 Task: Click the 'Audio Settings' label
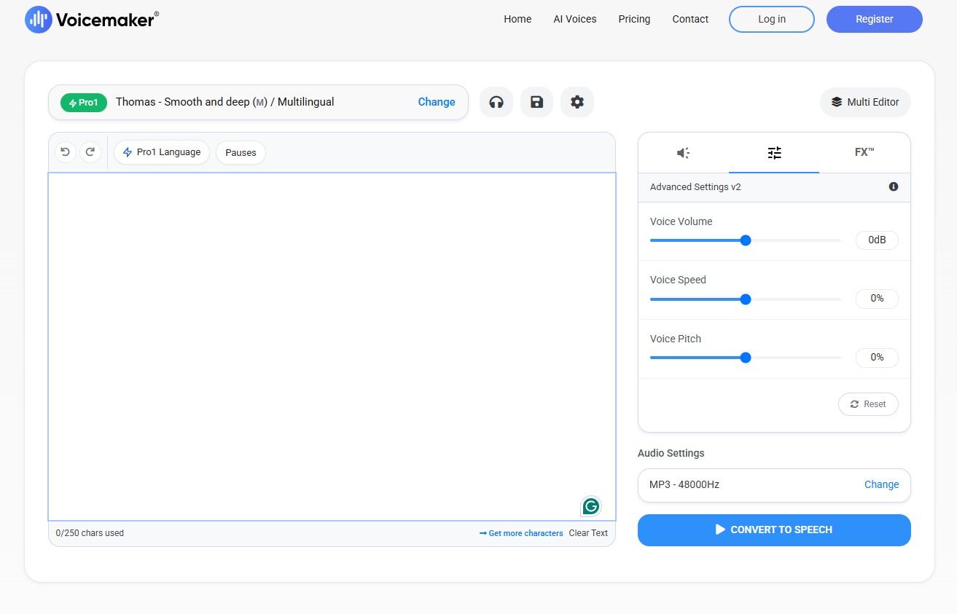671,453
